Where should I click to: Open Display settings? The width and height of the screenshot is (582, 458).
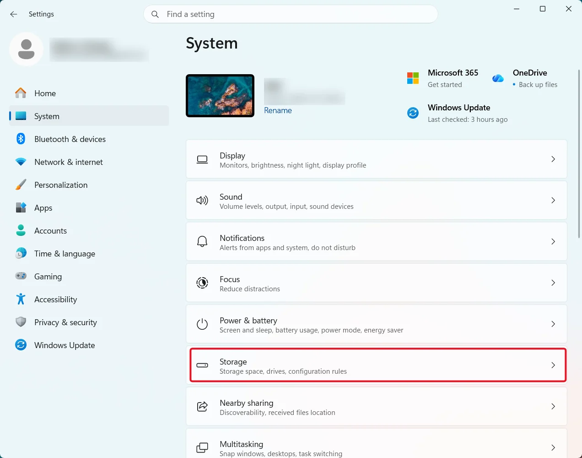coord(377,159)
